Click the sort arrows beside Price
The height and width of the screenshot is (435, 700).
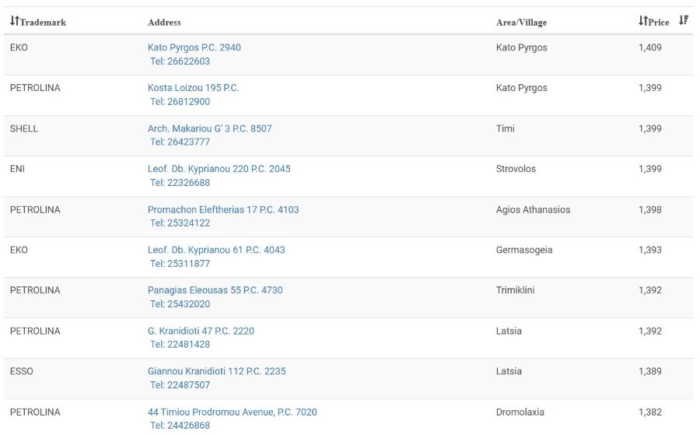click(642, 21)
